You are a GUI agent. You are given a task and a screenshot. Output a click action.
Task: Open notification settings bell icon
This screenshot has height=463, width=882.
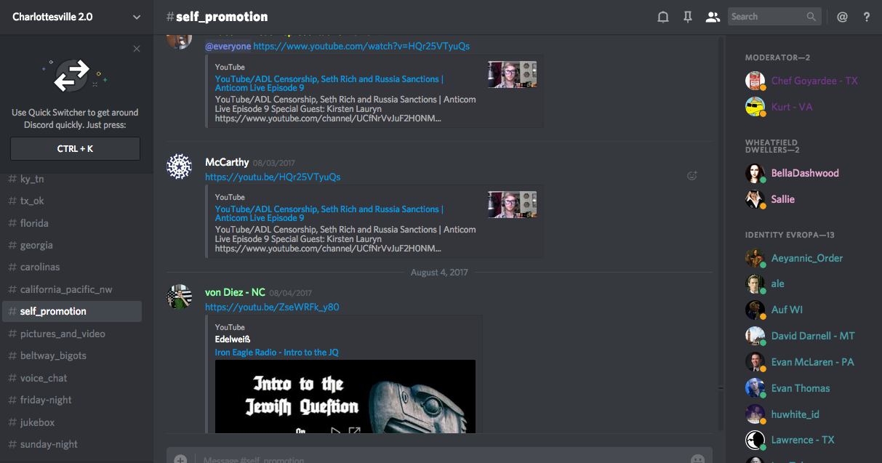coord(663,17)
